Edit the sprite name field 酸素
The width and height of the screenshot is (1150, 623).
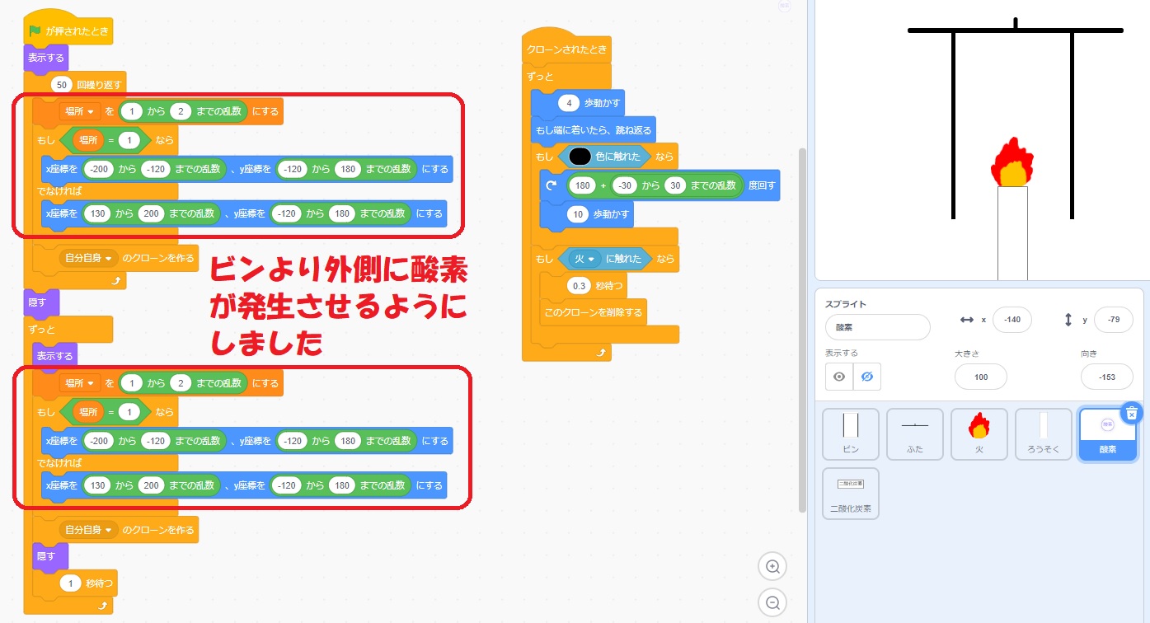pyautogui.click(x=877, y=327)
